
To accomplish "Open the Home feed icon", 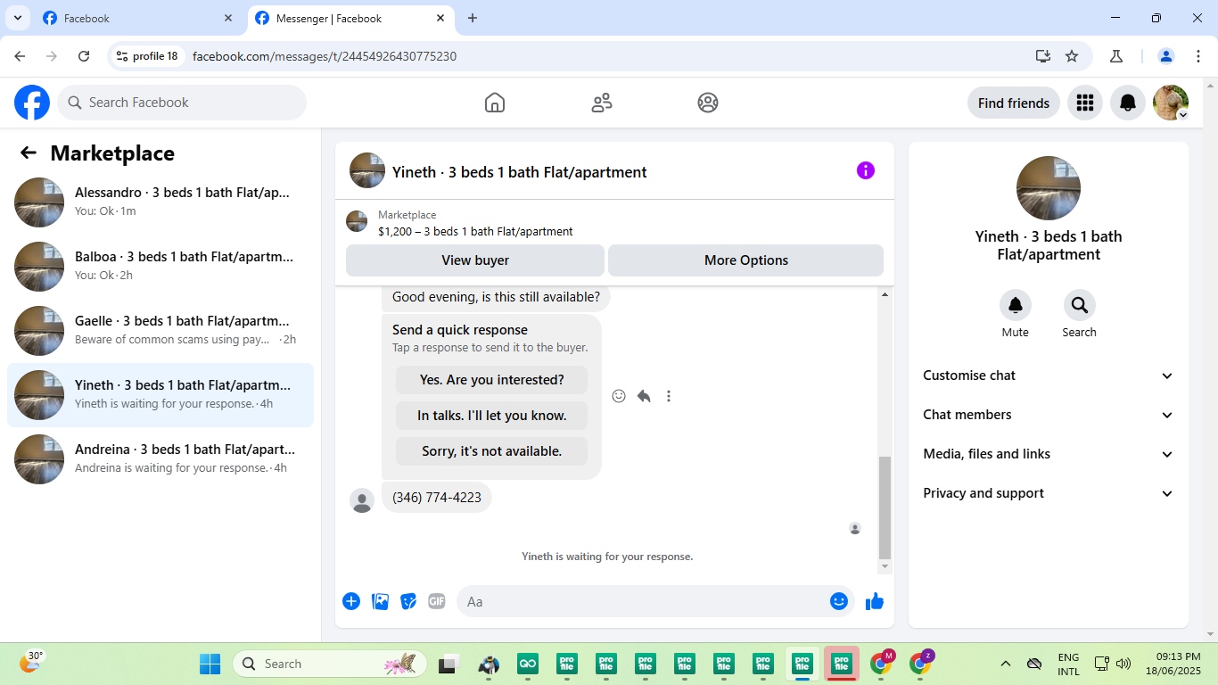I will tap(495, 103).
